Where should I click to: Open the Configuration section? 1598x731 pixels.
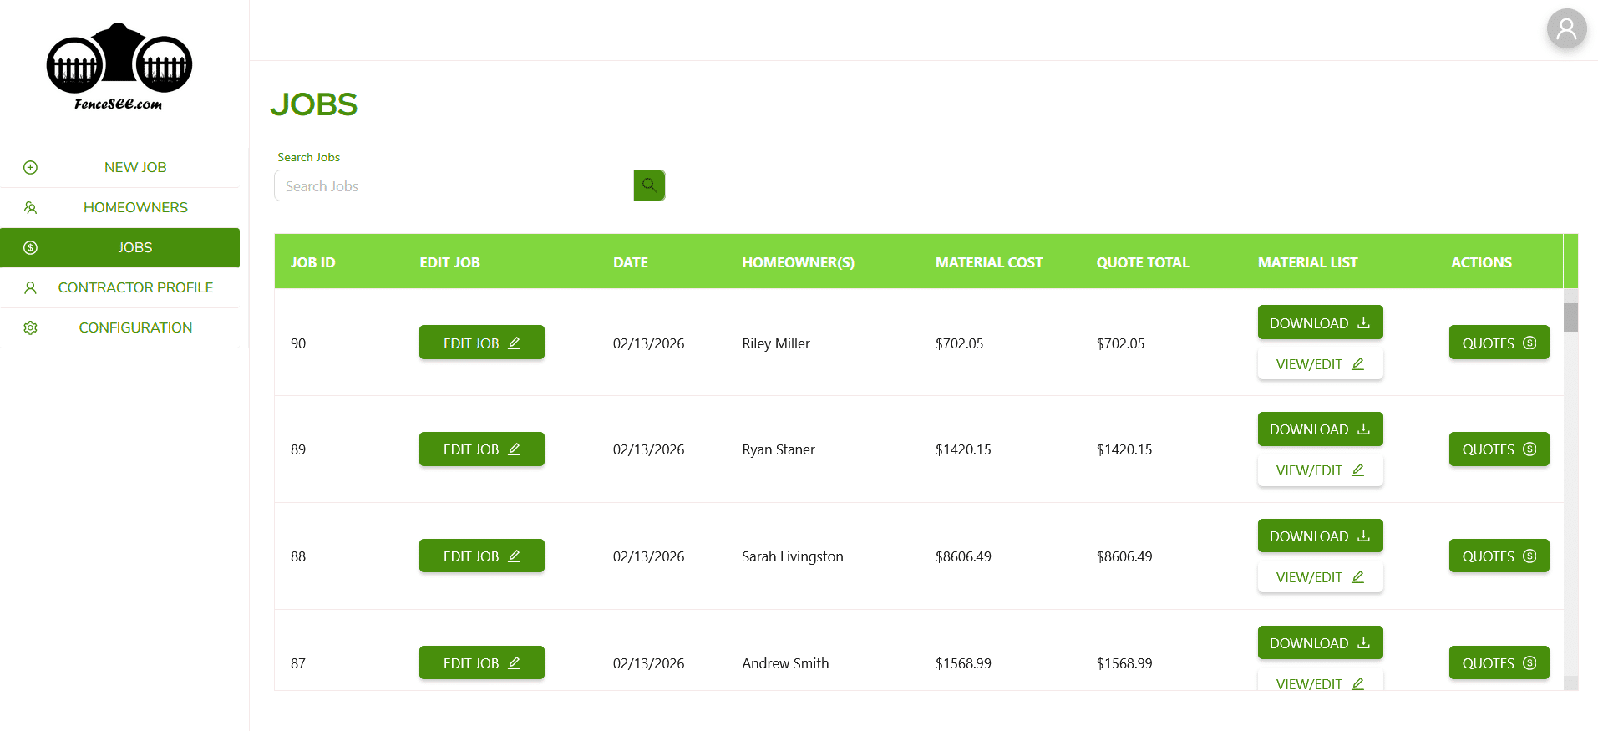click(x=135, y=327)
